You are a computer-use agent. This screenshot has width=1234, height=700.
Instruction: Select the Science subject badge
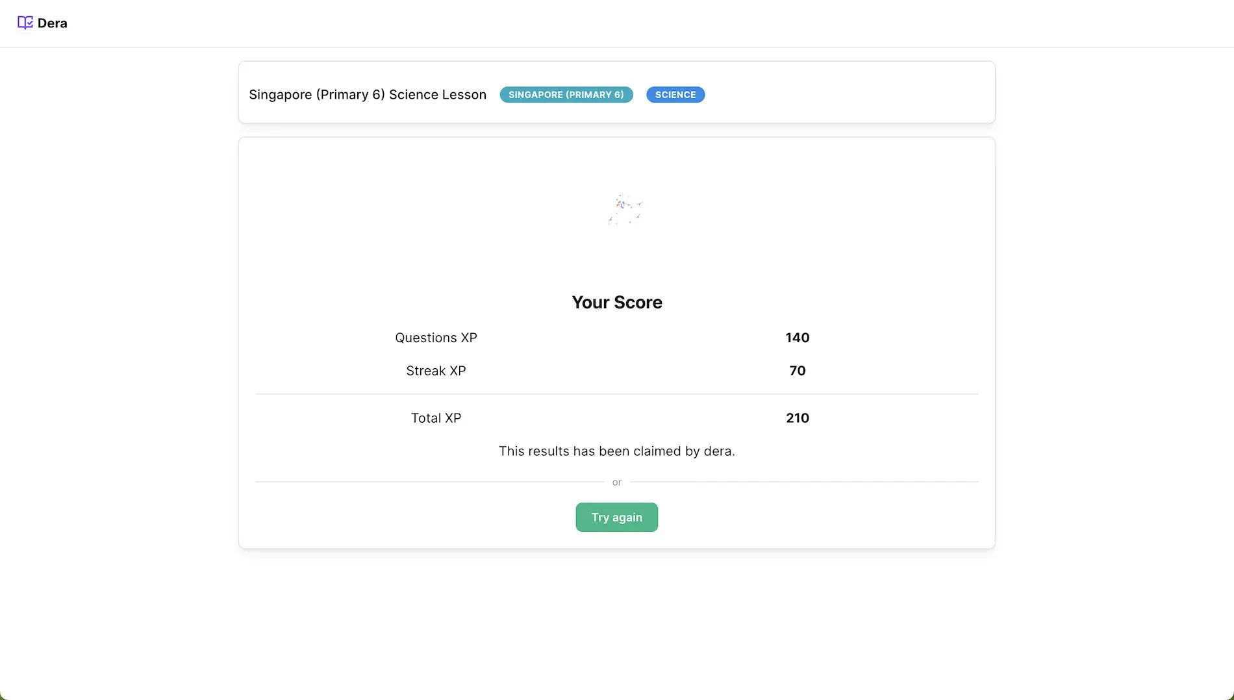click(675, 95)
